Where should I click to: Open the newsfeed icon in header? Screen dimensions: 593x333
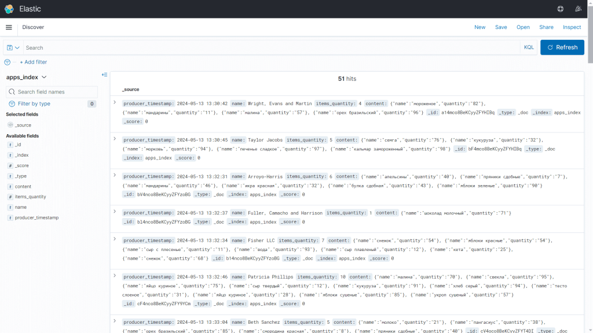pyautogui.click(x=579, y=9)
